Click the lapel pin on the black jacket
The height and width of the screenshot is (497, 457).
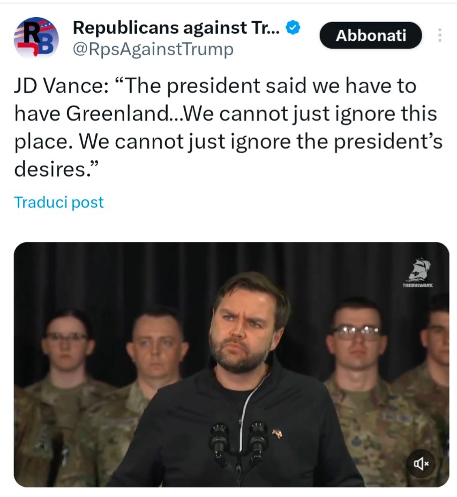tap(276, 433)
